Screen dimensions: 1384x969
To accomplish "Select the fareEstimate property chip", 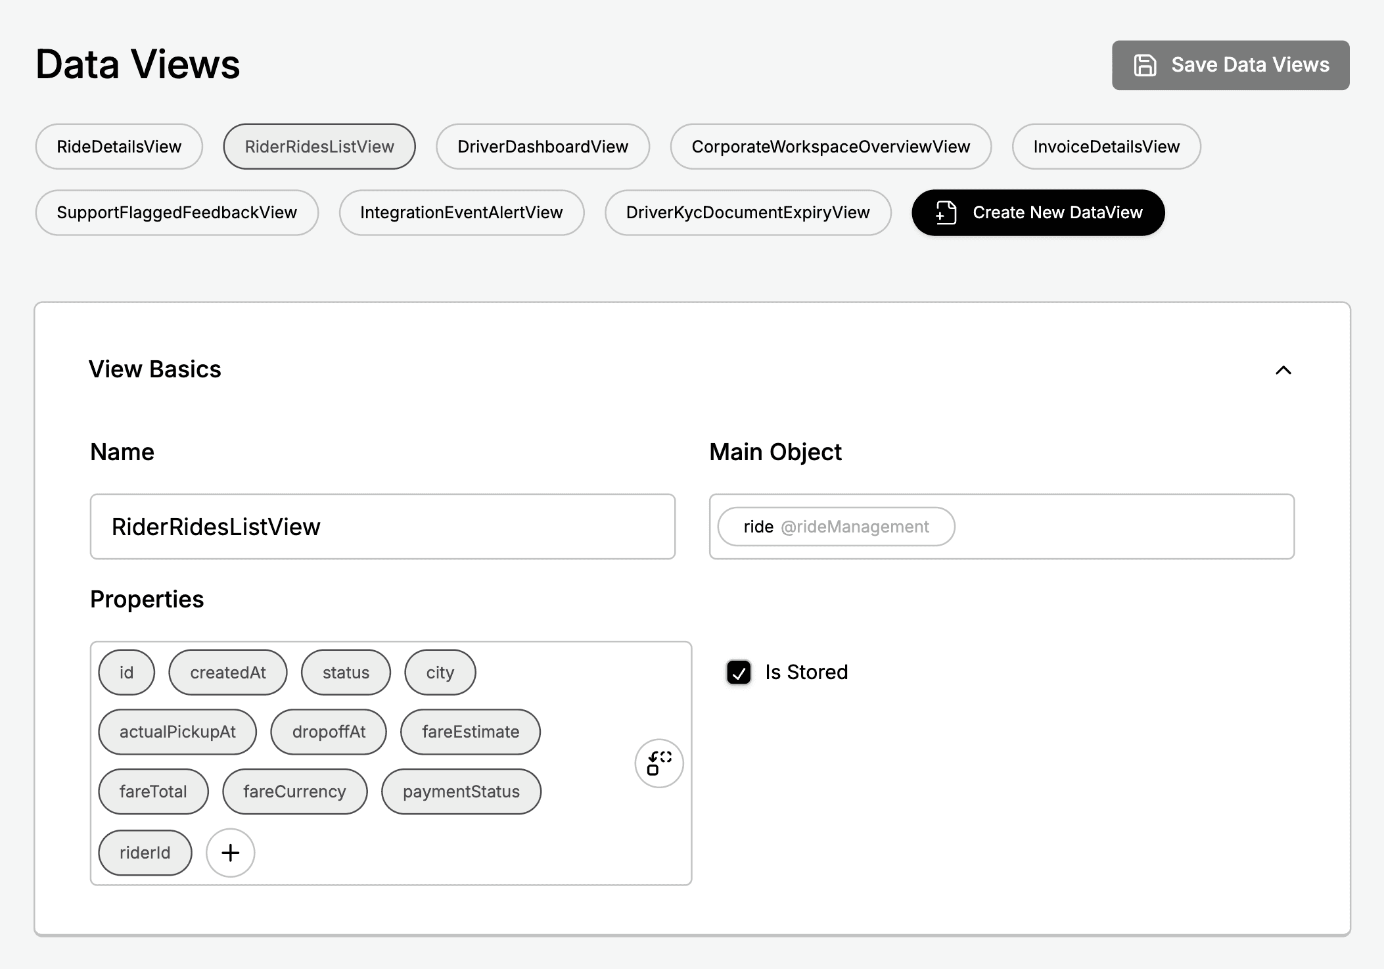I will [x=470, y=732].
